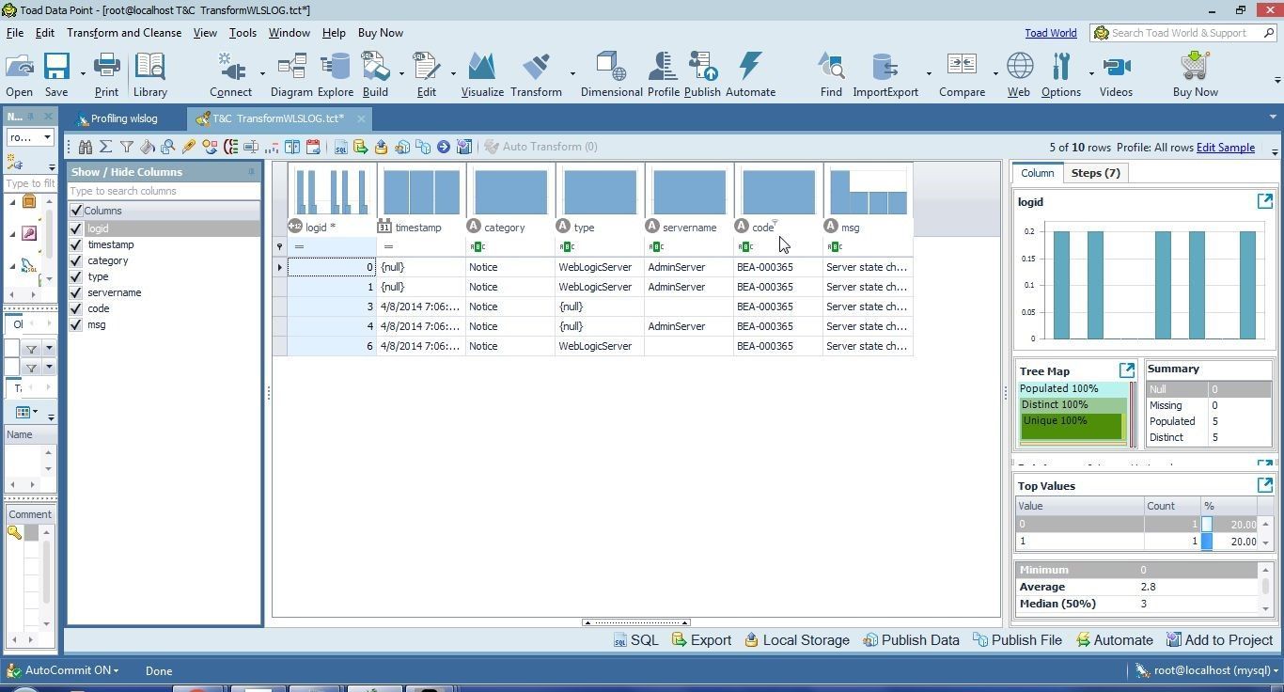This screenshot has height=692, width=1284.
Task: Open the Build query tool
Action: coord(375,75)
